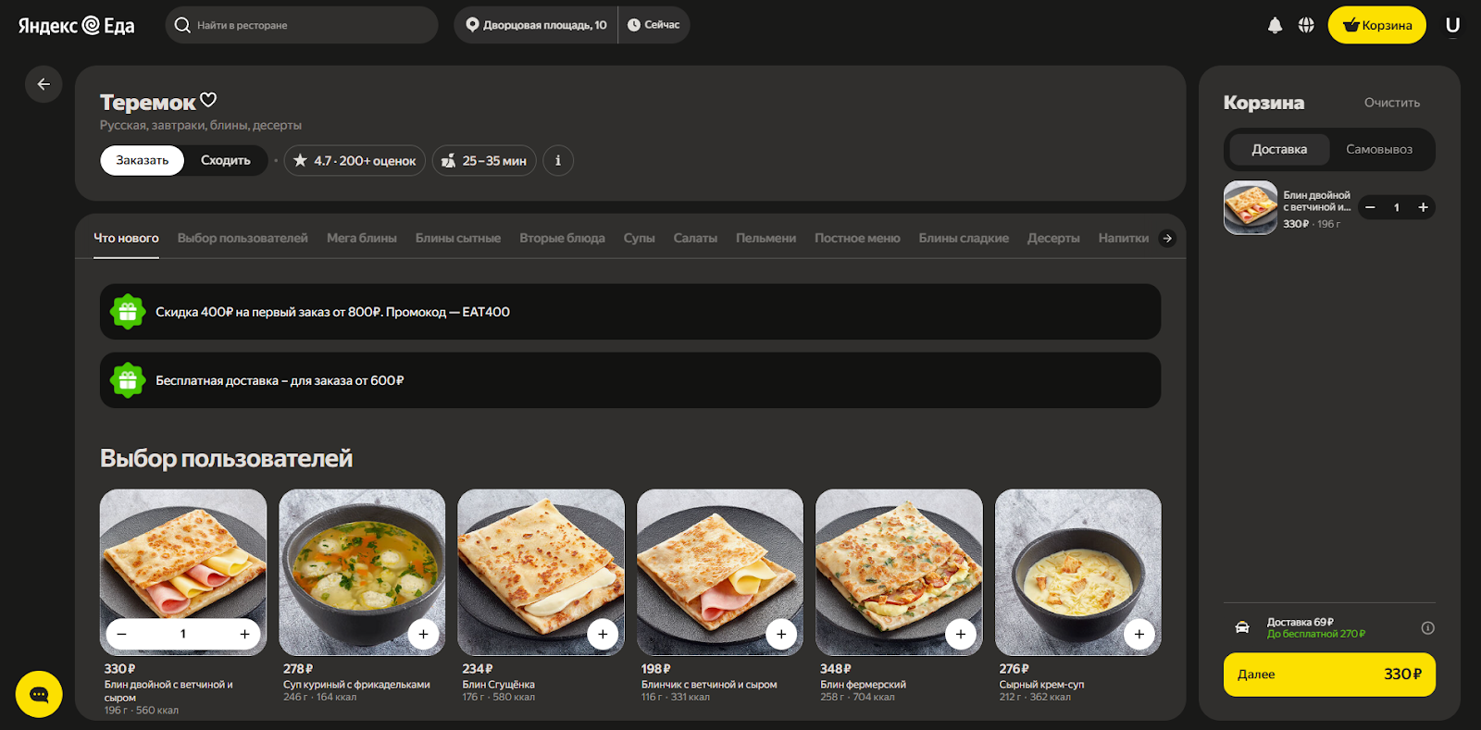This screenshot has width=1481, height=730.
Task: Click the globe language icon
Action: click(1306, 25)
